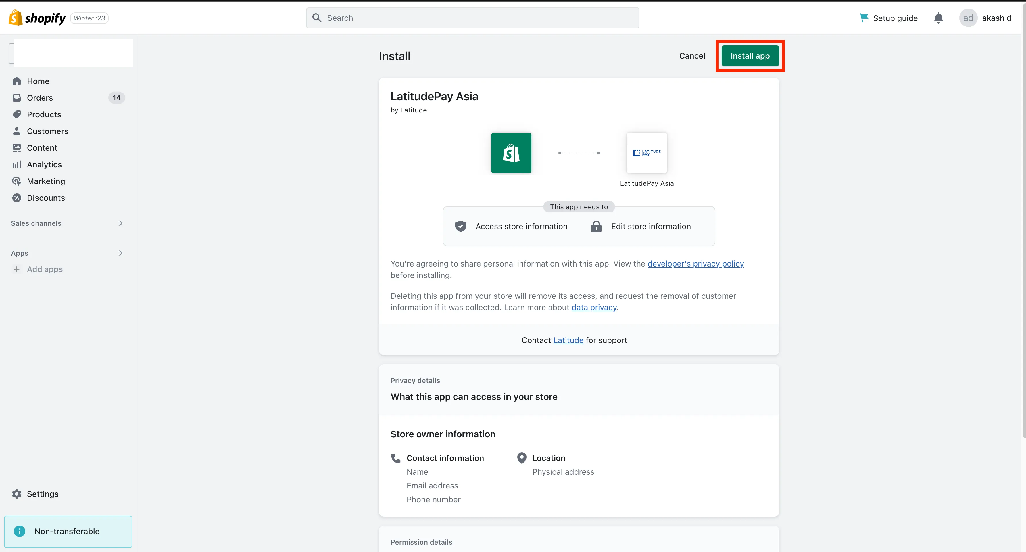Click the Non-transferable banner
The image size is (1026, 552).
(x=68, y=531)
